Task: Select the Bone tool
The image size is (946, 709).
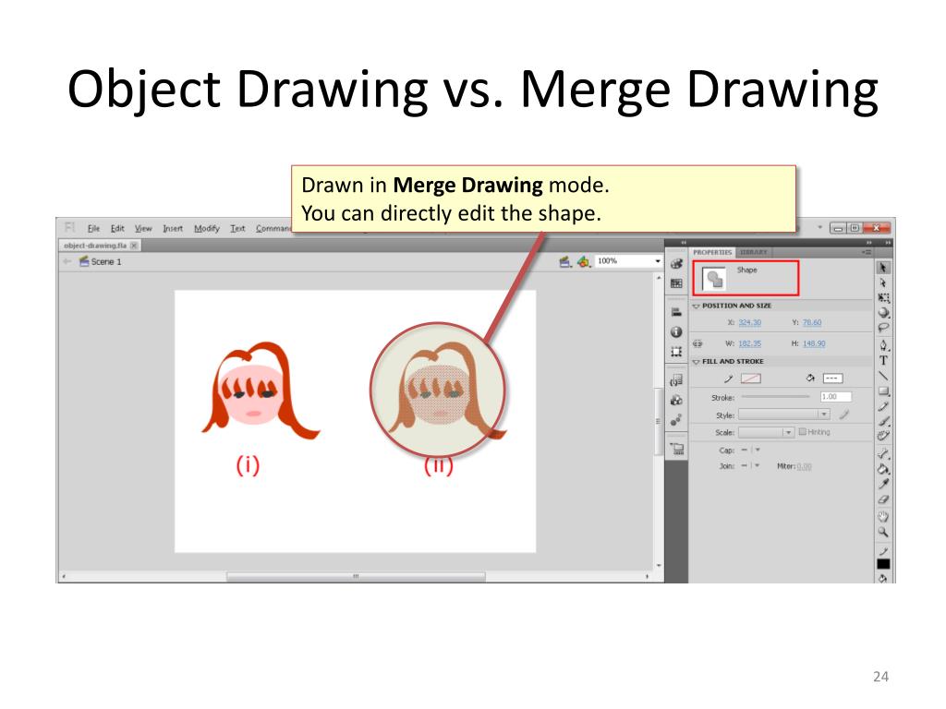Action: pos(883,453)
